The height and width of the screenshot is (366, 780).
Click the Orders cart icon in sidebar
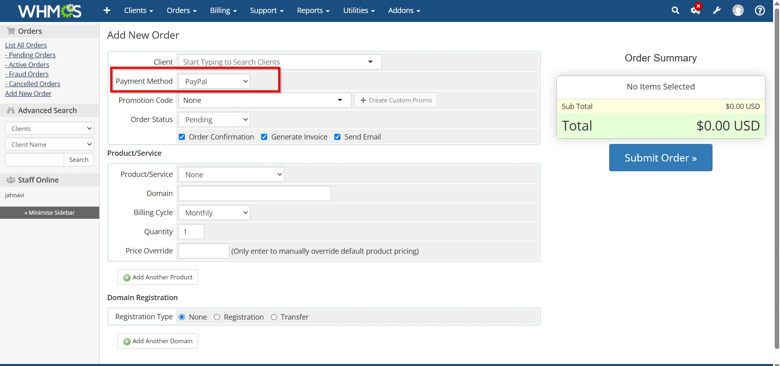[11, 31]
